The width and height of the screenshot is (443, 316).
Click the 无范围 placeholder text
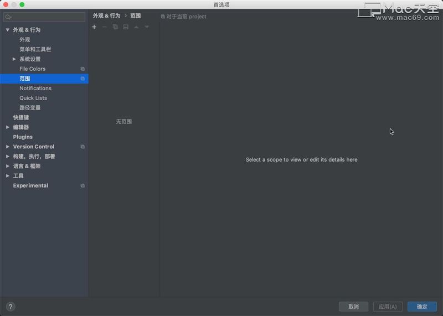(123, 121)
